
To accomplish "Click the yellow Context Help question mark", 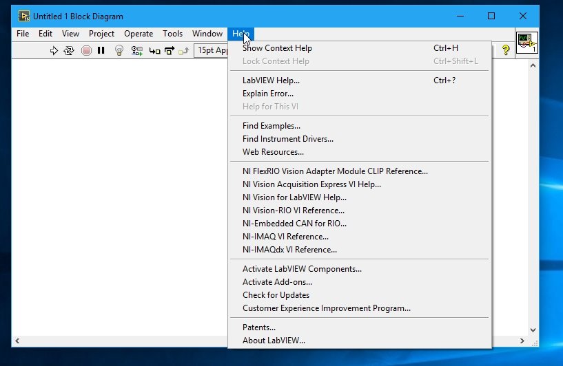I will (506, 50).
